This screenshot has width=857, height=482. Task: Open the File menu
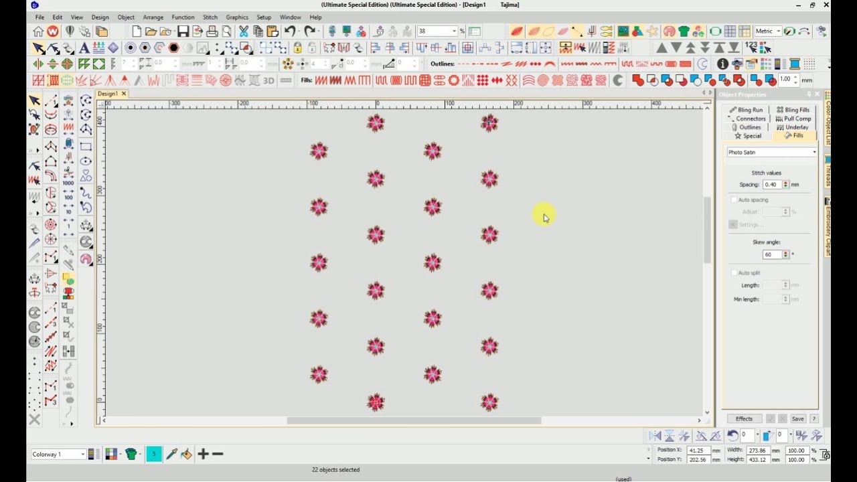[x=40, y=17]
